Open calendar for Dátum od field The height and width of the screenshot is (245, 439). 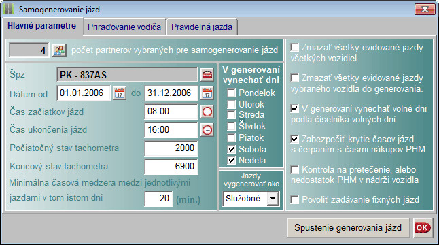pyautogui.click(x=120, y=93)
